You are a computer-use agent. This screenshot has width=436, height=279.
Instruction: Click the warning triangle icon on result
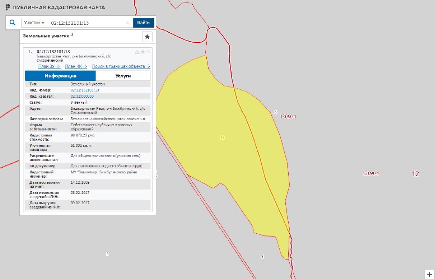click(x=137, y=52)
